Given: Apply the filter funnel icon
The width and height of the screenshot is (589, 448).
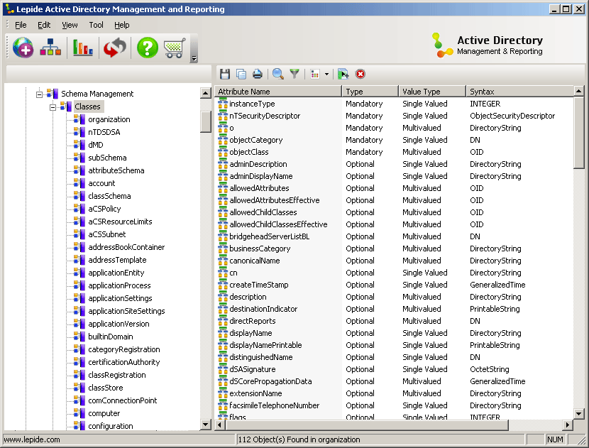Looking at the screenshot, I should [x=294, y=73].
